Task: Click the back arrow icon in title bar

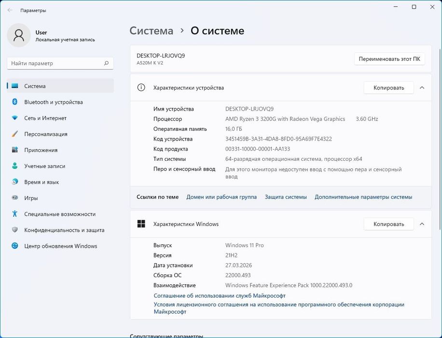Action: coord(10,10)
